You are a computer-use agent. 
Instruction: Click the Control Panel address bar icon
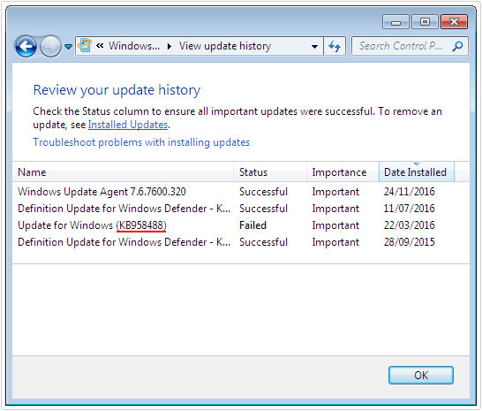(85, 46)
